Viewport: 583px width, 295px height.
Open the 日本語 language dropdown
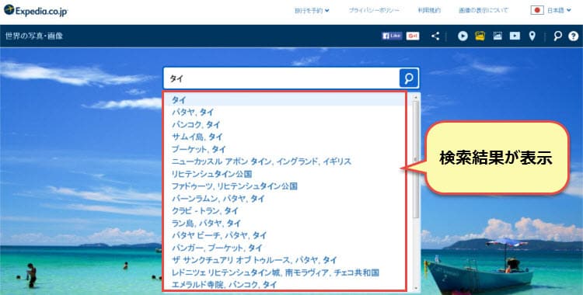coord(550,10)
